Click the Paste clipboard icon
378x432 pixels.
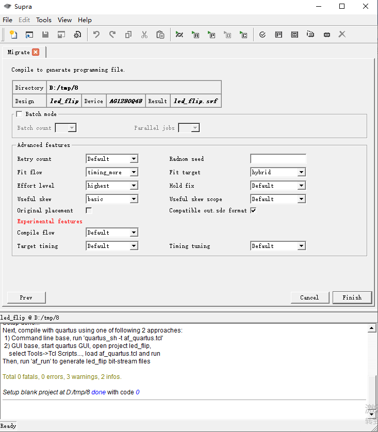click(160, 35)
